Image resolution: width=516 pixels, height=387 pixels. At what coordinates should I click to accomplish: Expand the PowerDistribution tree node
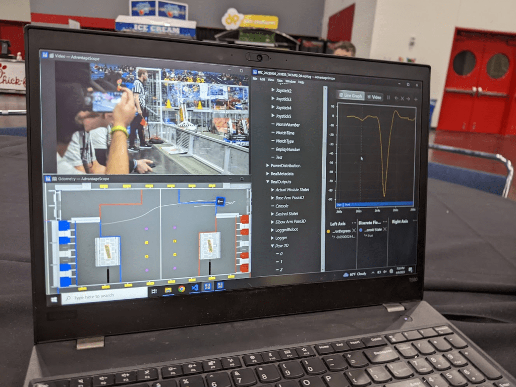(x=268, y=165)
